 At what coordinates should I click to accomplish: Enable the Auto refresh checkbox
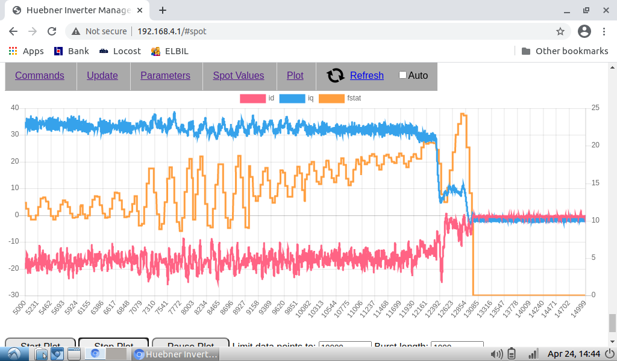tap(403, 75)
